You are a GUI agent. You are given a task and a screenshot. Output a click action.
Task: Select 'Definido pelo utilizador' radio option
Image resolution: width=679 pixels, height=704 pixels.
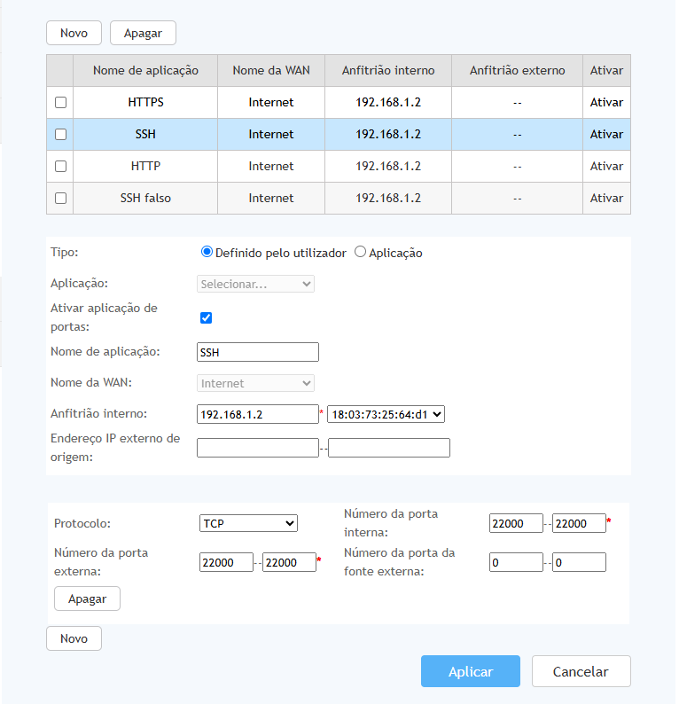point(207,252)
